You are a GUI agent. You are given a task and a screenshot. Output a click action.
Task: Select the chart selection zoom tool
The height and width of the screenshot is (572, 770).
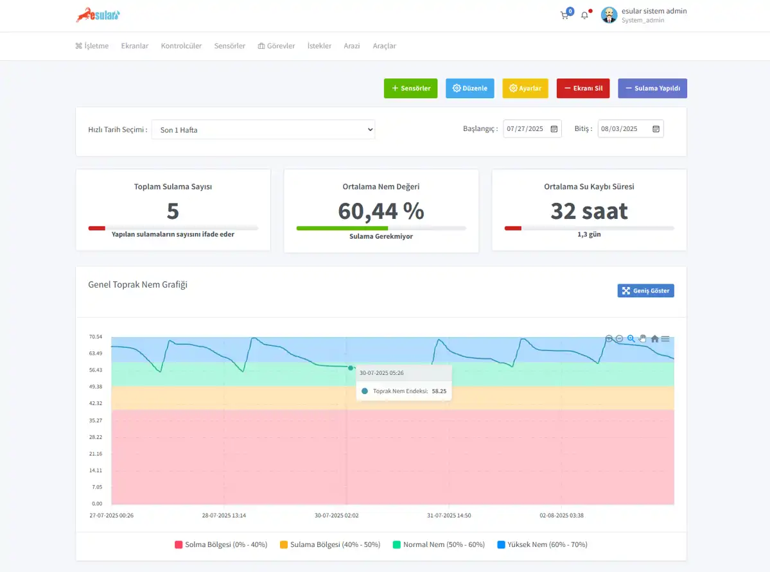click(x=631, y=339)
